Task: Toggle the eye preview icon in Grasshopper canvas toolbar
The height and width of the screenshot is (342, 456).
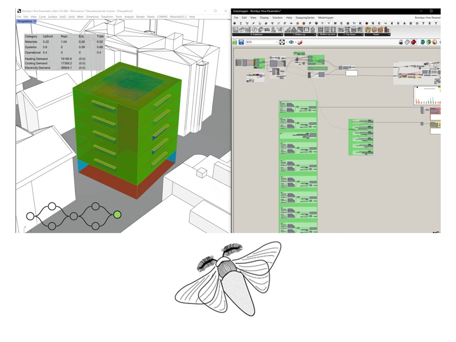Action: [291, 42]
